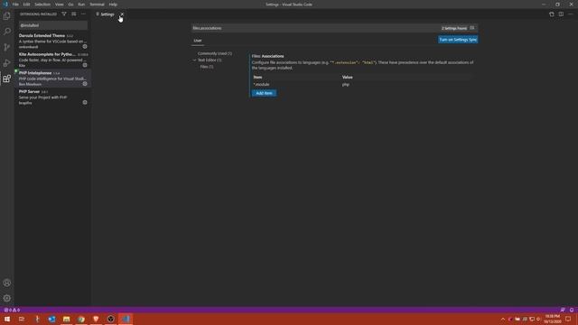Open the Explorer view in activity bar
Screen dimensions: 578x325
pos(7,16)
